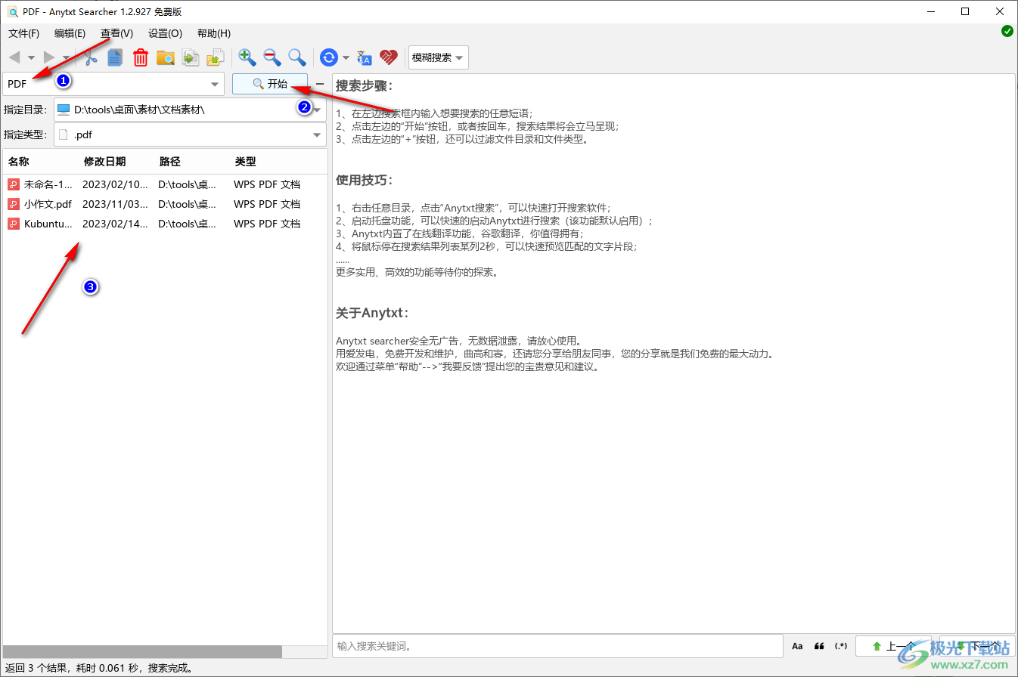
Task: Reset zoom with the plain magnifier icon
Action: [297, 57]
